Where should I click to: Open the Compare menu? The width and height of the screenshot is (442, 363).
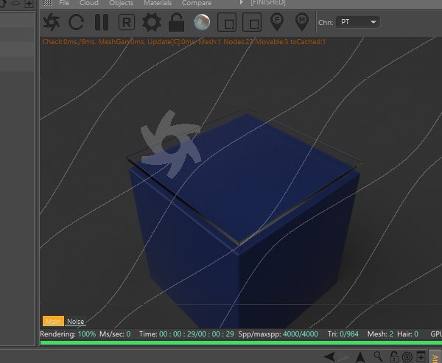point(197,3)
